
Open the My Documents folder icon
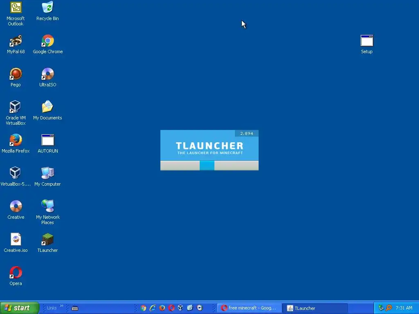click(x=47, y=110)
